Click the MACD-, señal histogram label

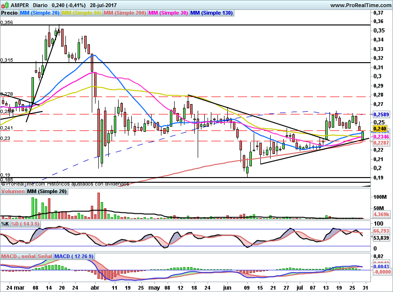tap(18, 256)
